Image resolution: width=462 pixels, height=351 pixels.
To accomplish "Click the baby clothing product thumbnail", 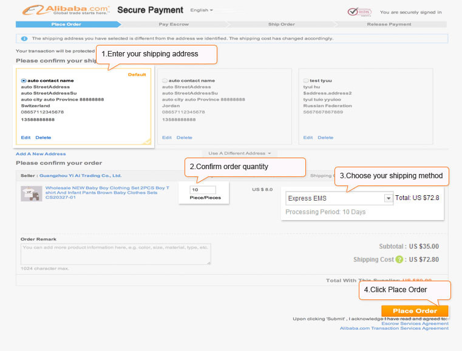I will click(31, 193).
